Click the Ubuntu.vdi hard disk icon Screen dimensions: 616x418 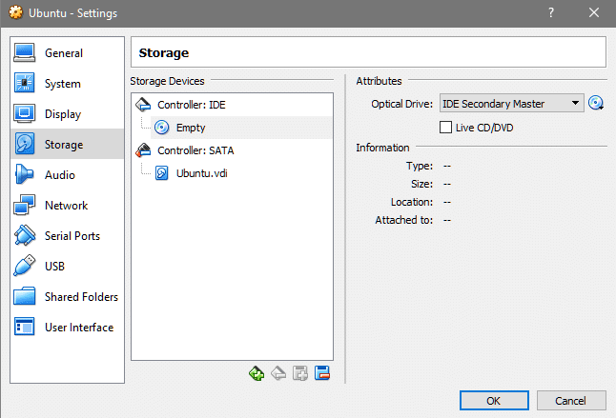point(162,173)
